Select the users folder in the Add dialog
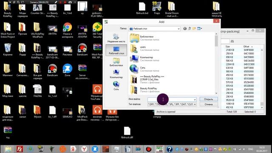Screen dimensions: 272x153 [144, 48]
